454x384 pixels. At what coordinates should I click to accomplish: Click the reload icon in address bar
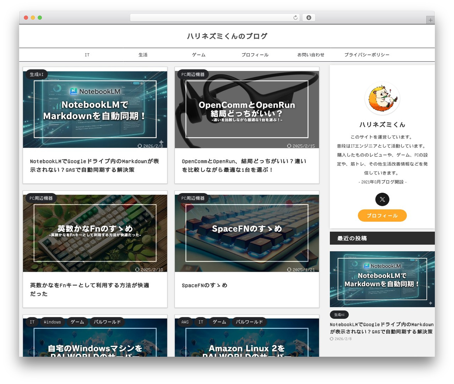pyautogui.click(x=295, y=18)
